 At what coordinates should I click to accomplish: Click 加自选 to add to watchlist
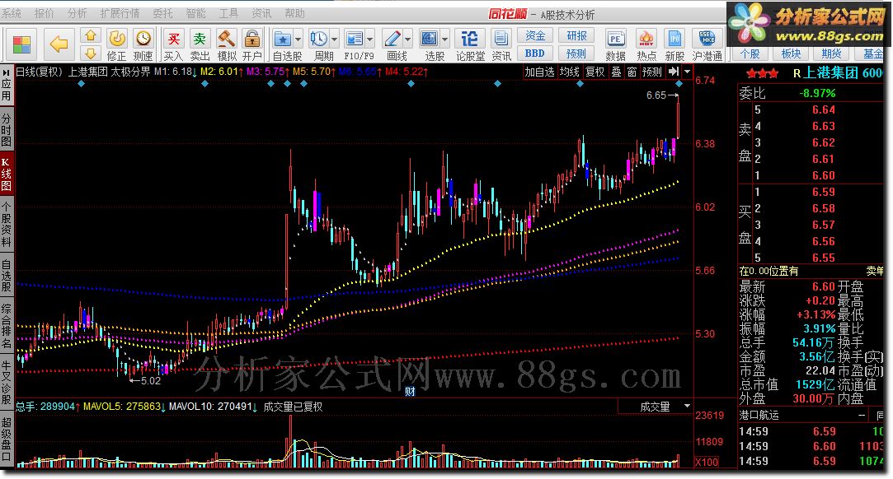(x=539, y=72)
